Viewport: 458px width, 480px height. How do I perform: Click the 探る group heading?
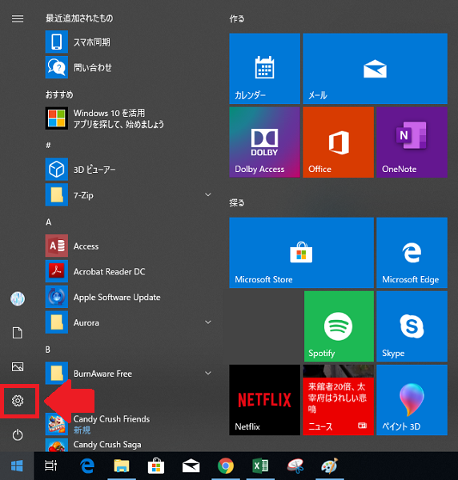click(x=237, y=202)
